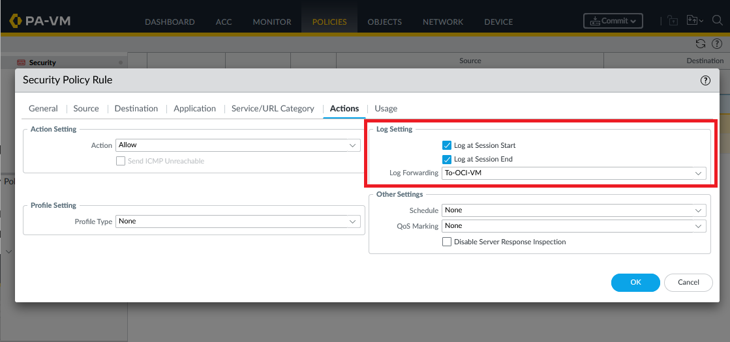
Task: Switch to the Service/URL Category tab
Action: pos(273,109)
